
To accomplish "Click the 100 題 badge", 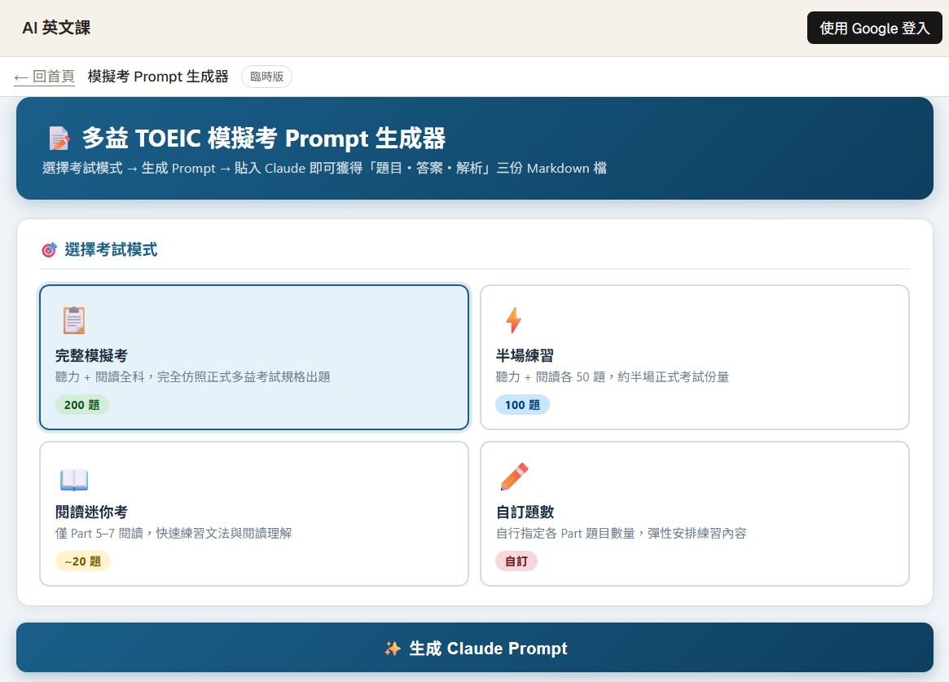I will tap(522, 405).
